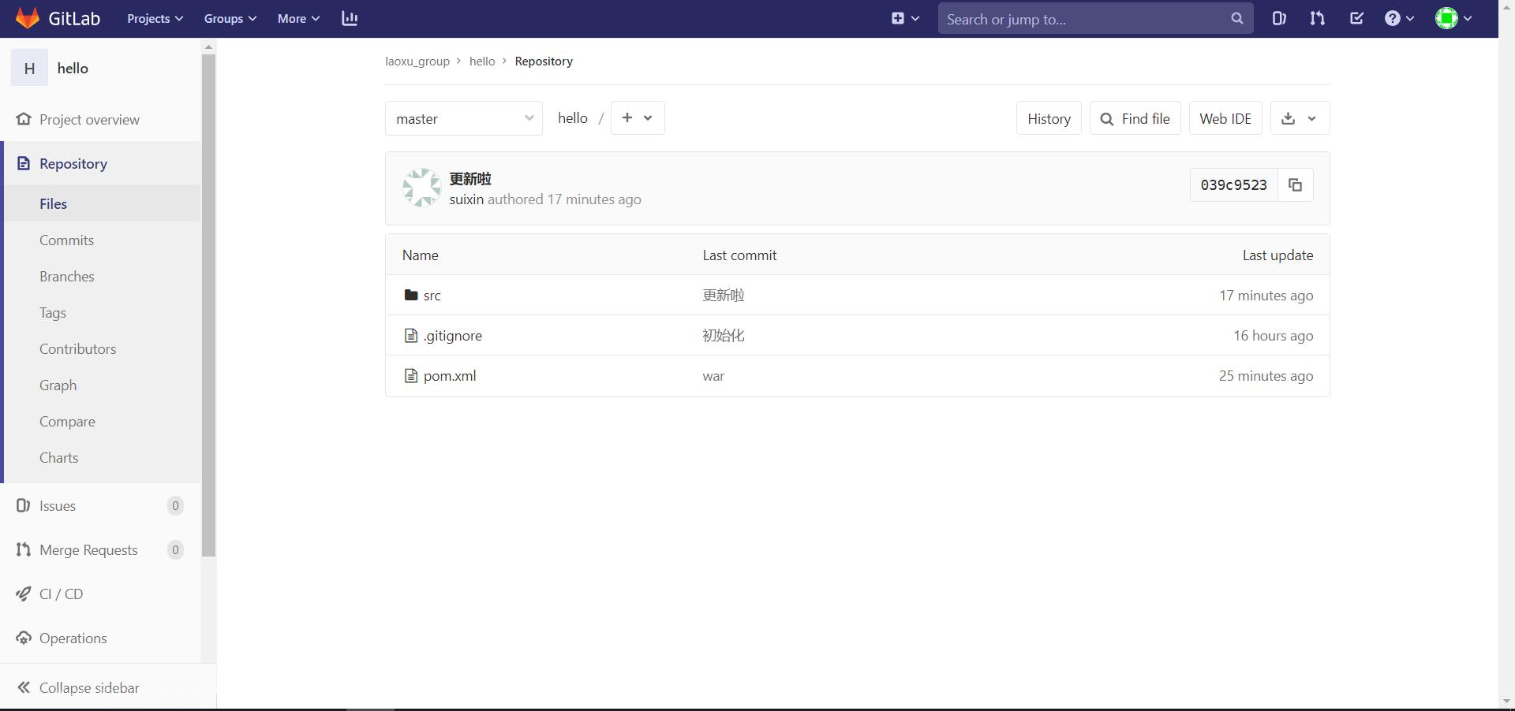Image resolution: width=1515 pixels, height=711 pixels.
Task: Open the download source code dropdown
Action: (x=1300, y=118)
